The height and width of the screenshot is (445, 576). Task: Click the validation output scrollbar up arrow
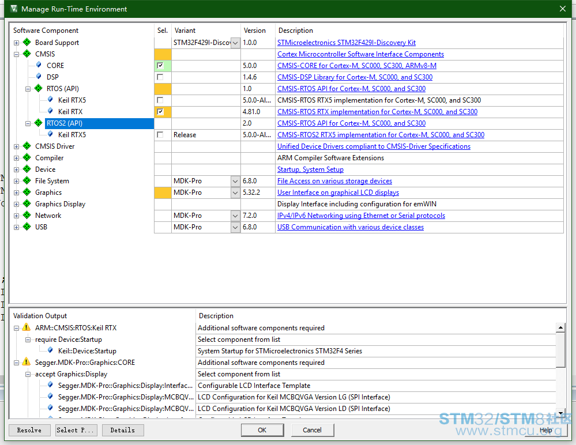[x=560, y=327]
